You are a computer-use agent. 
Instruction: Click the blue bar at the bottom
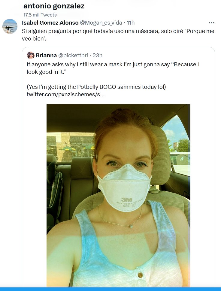coord(110,289)
